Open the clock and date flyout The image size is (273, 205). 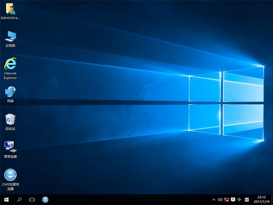(x=260, y=199)
